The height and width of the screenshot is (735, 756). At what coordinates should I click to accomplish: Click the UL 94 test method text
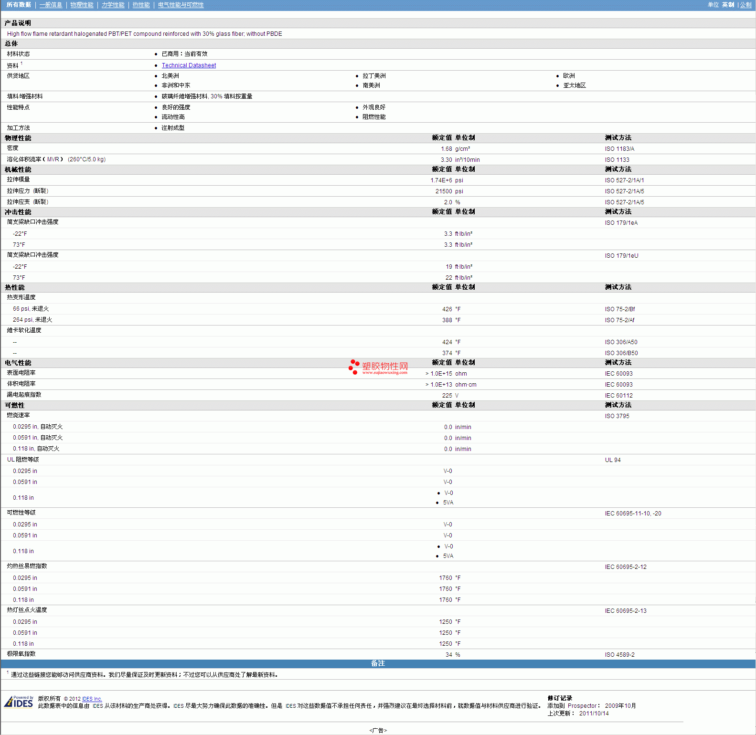(x=613, y=460)
